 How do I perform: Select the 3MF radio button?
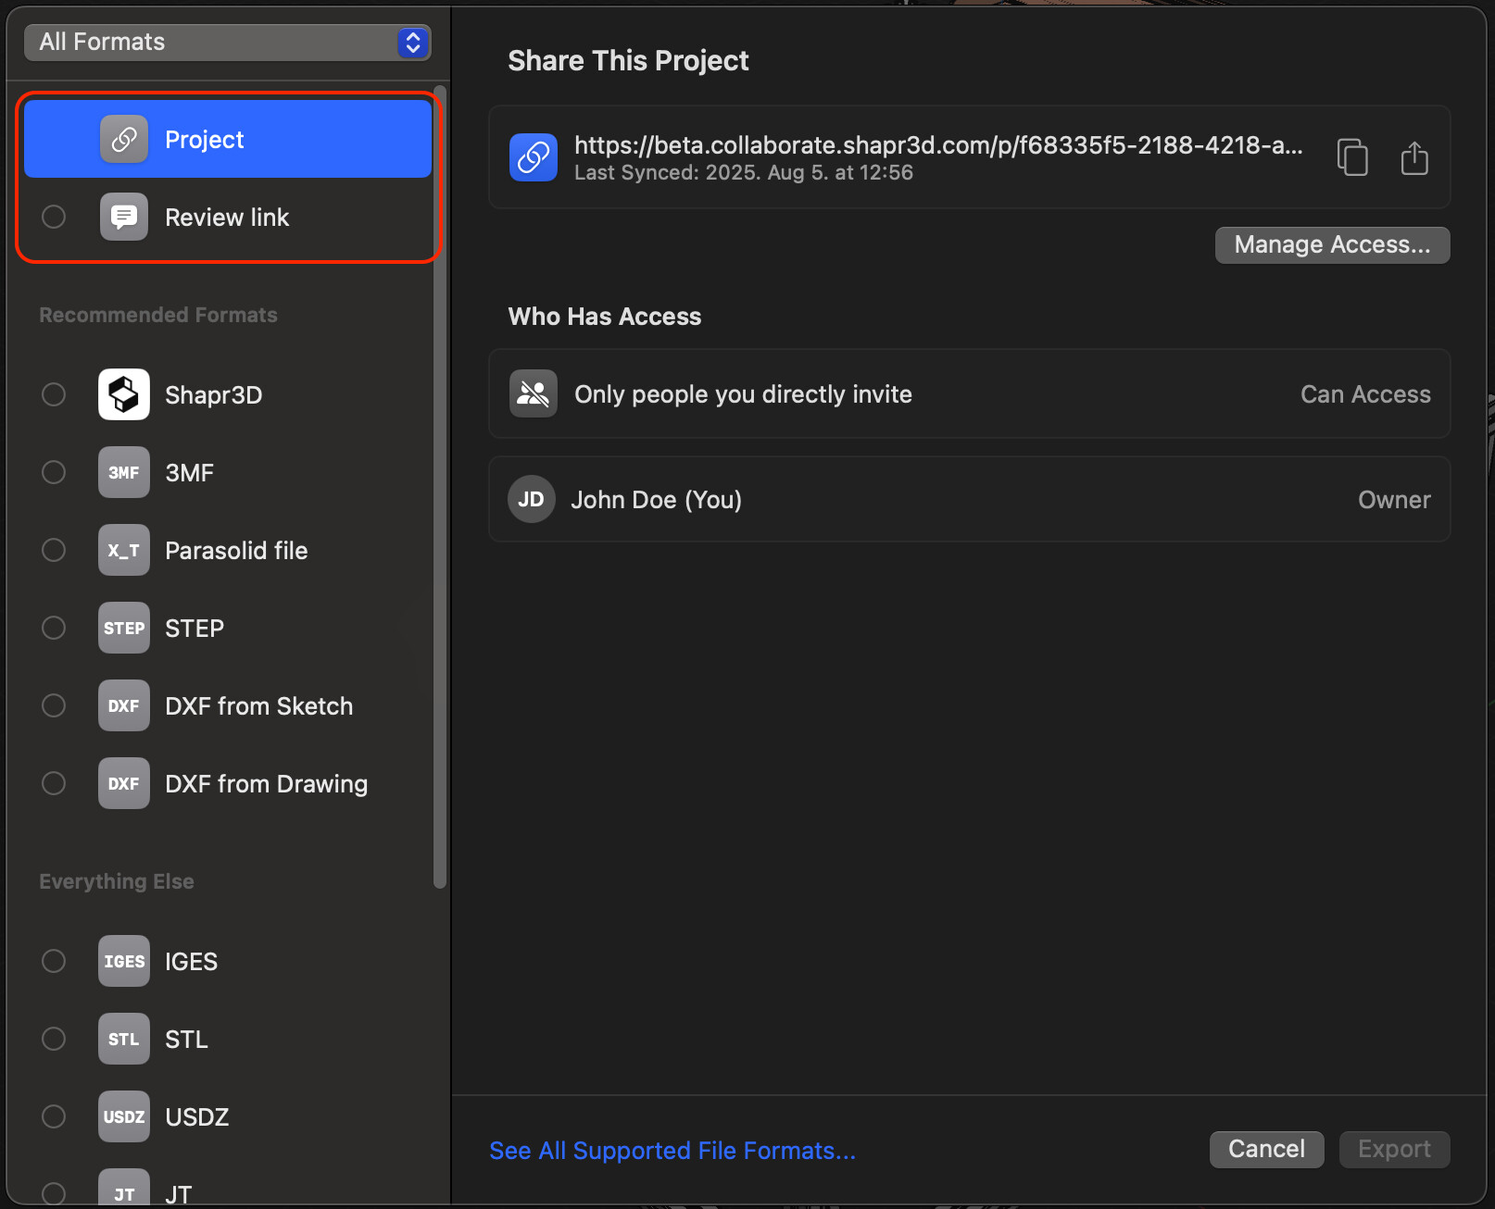[54, 472]
